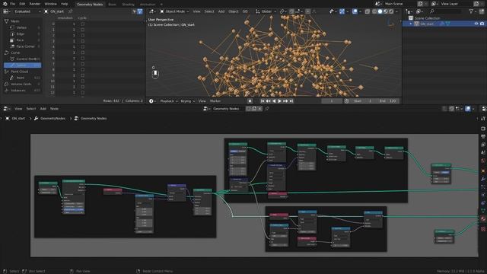Viewport: 487px width, 274px height.
Task: Toggle the spreadsheet row filter button
Action: (x=140, y=11)
